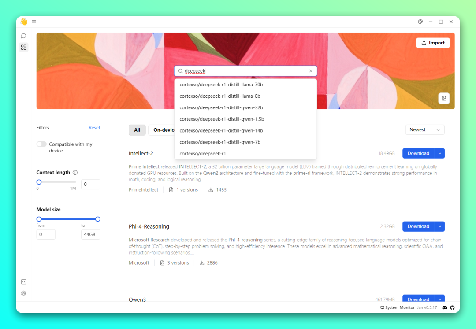Click the Microsoft author name

pyautogui.click(x=139, y=263)
